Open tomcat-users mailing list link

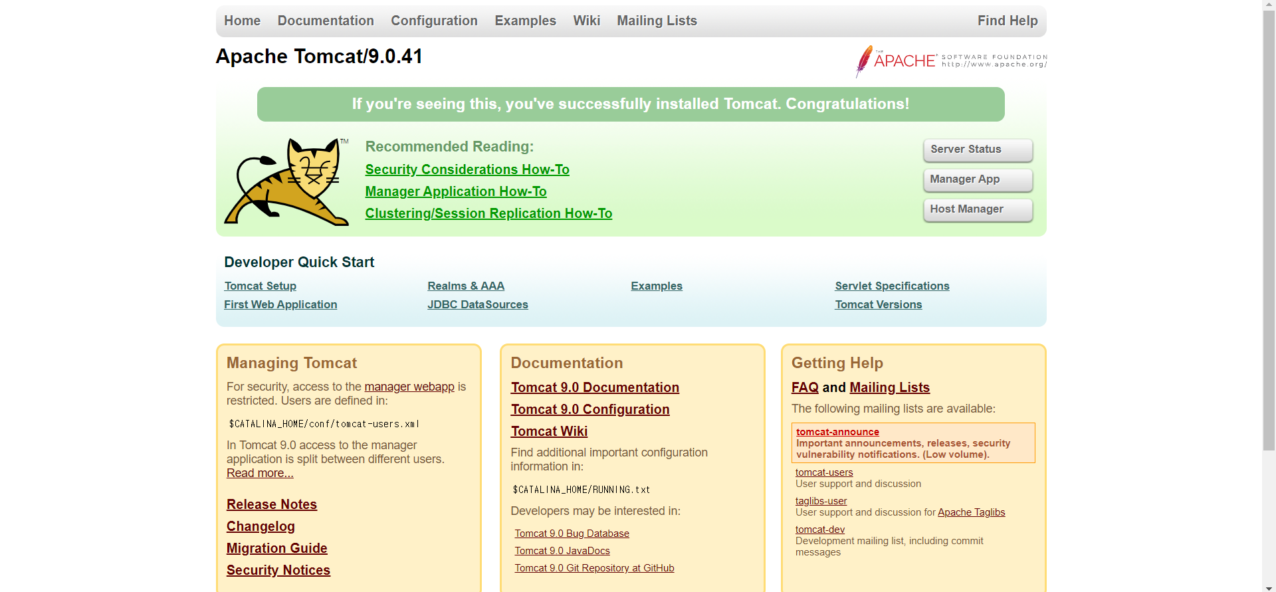click(824, 472)
